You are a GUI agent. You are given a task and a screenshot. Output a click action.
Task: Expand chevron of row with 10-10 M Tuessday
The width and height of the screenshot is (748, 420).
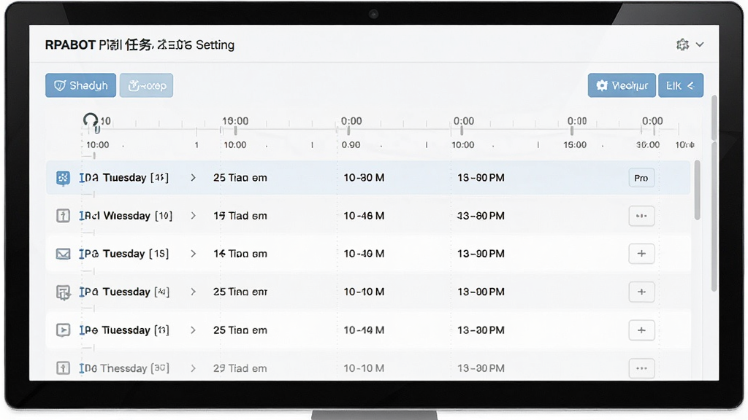(x=193, y=292)
